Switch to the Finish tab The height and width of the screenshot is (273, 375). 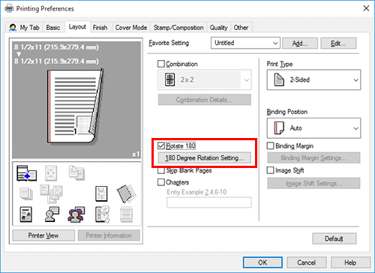click(100, 28)
